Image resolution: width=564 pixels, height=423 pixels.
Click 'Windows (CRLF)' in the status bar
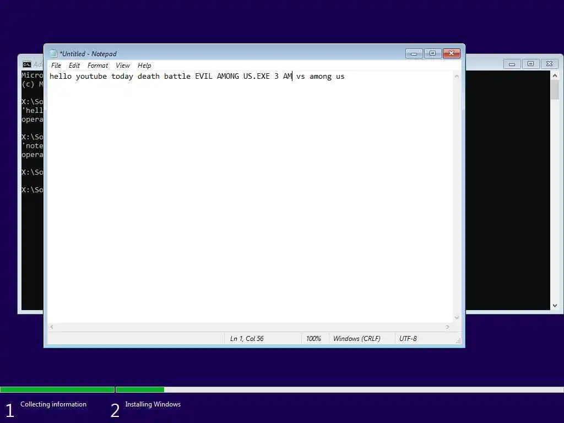click(x=356, y=339)
